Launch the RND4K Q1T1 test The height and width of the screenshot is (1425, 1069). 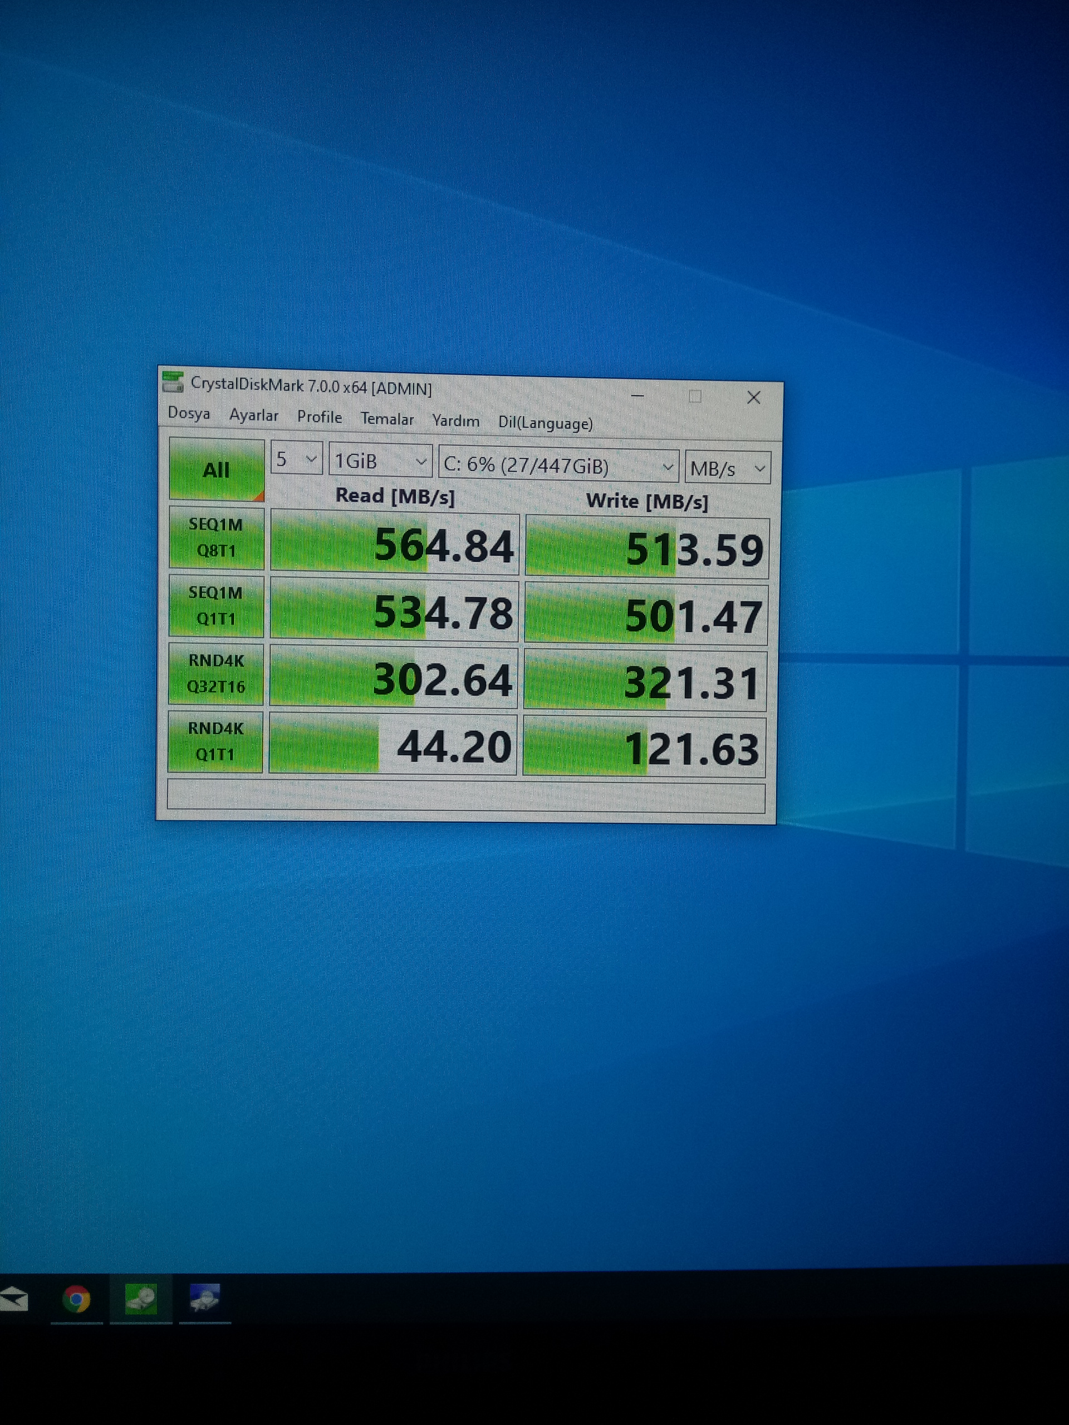[x=215, y=741]
